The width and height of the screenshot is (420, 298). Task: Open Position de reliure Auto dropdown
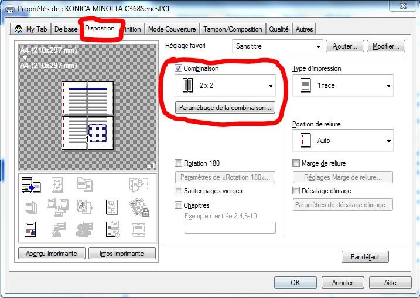[x=343, y=141]
